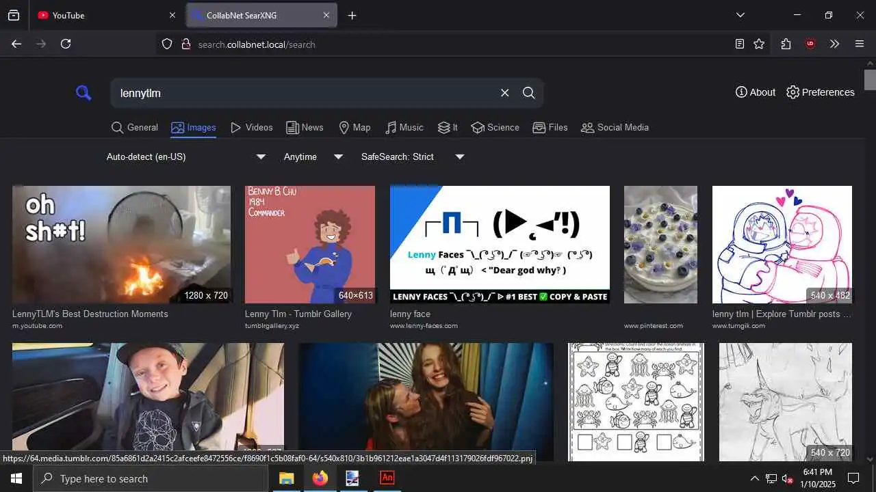The width and height of the screenshot is (876, 492).
Task: Open the About page
Action: click(x=756, y=92)
